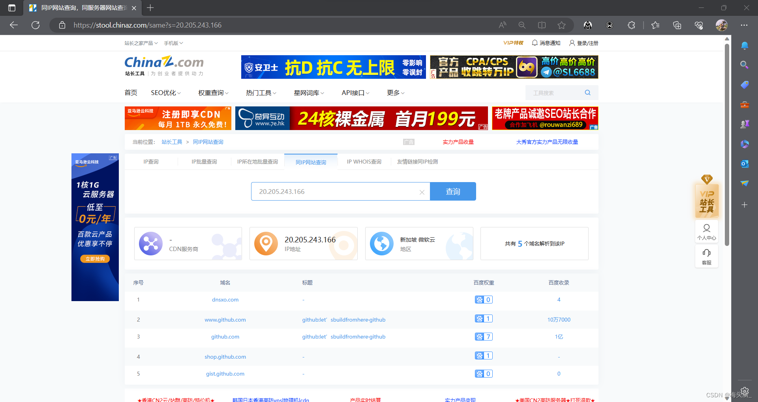Open Read Aloud from address bar
Screen dimensions: 758x402
pyautogui.click(x=503, y=25)
